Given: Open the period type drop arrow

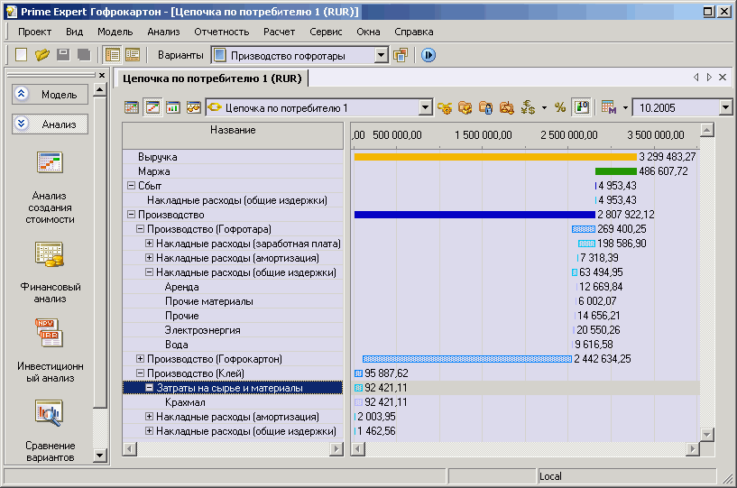Looking at the screenshot, I should (625, 108).
